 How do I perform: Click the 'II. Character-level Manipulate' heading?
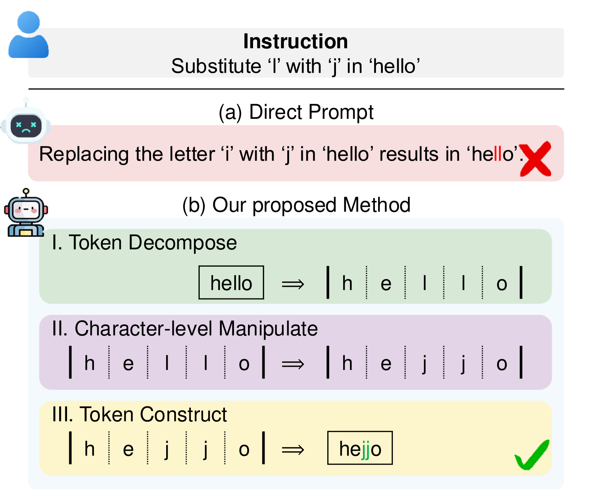tap(185, 329)
